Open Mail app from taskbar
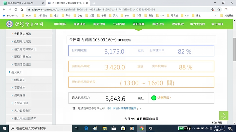236x132 pixels. click(114, 128)
